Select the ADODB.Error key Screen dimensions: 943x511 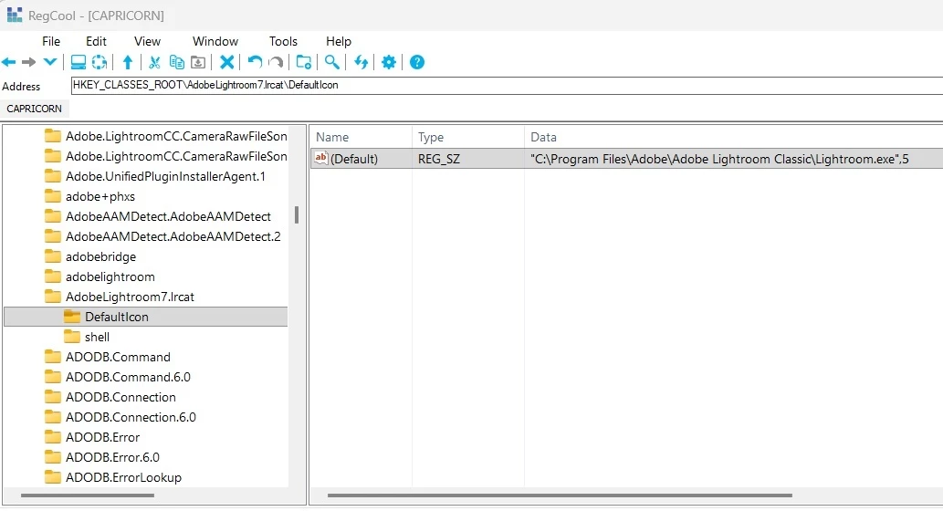[x=103, y=437]
